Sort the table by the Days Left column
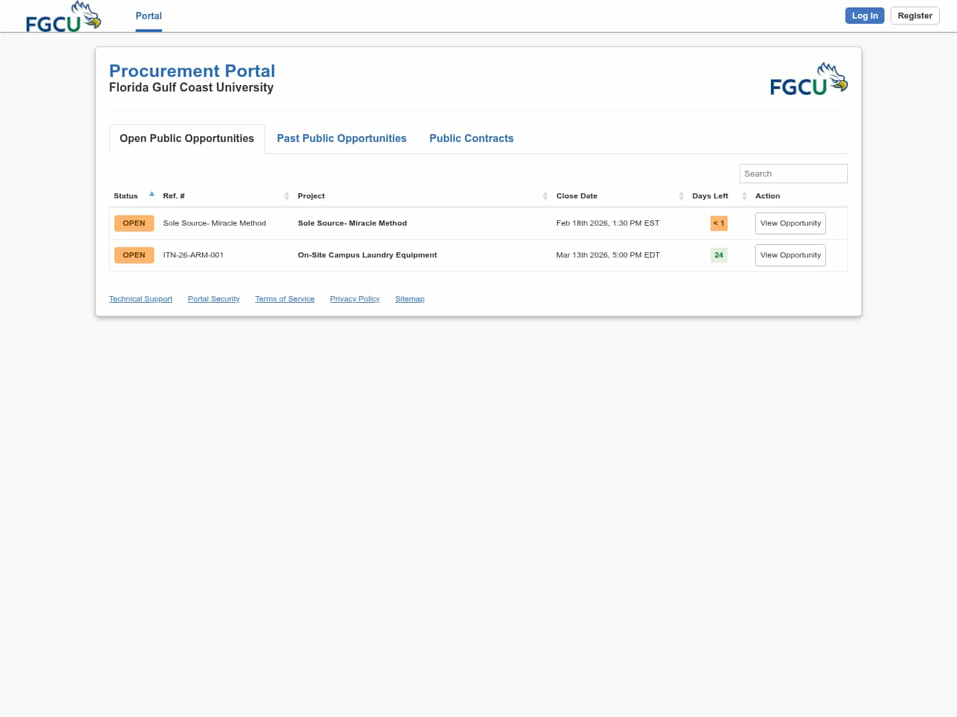Screen dimensions: 957x717 click(744, 196)
